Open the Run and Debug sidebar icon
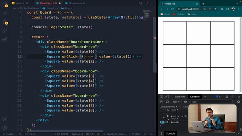The height and width of the screenshot is (136, 242). tap(5, 30)
